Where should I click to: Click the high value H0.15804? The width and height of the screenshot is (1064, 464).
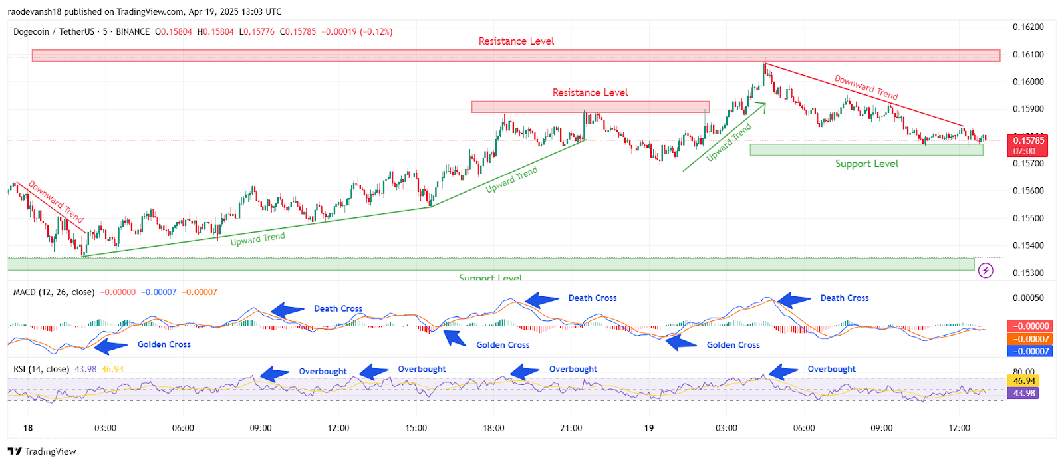[215, 31]
